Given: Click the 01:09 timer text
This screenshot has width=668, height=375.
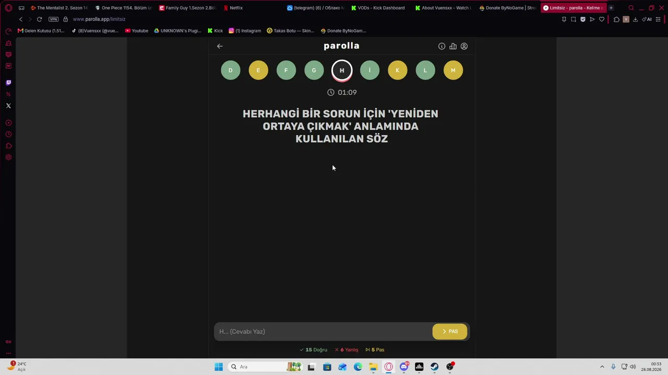Looking at the screenshot, I should pos(347,92).
